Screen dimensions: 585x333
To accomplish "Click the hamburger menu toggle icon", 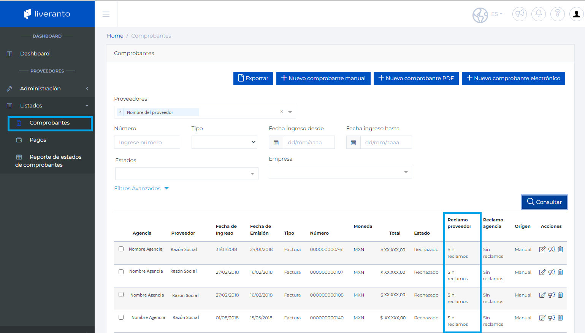I will point(106,14).
